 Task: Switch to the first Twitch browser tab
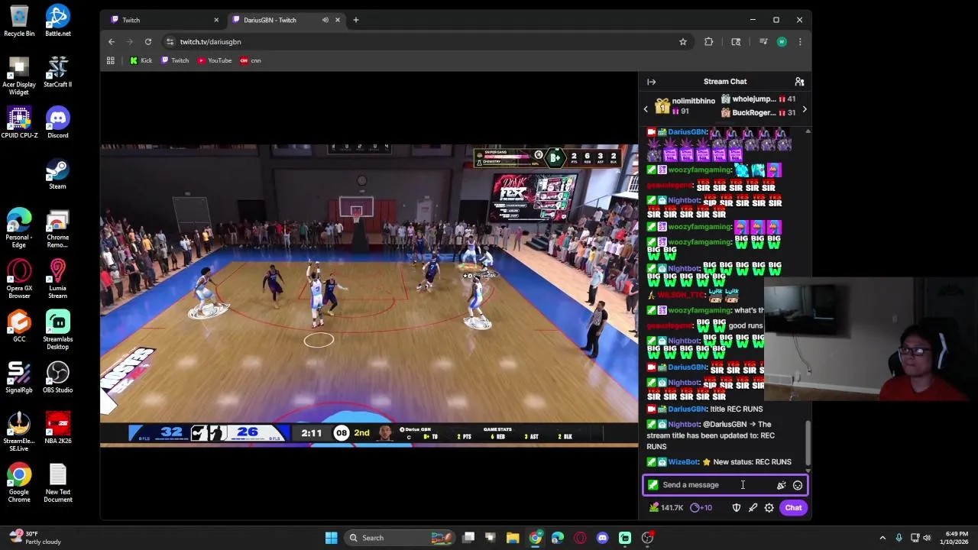tap(163, 20)
